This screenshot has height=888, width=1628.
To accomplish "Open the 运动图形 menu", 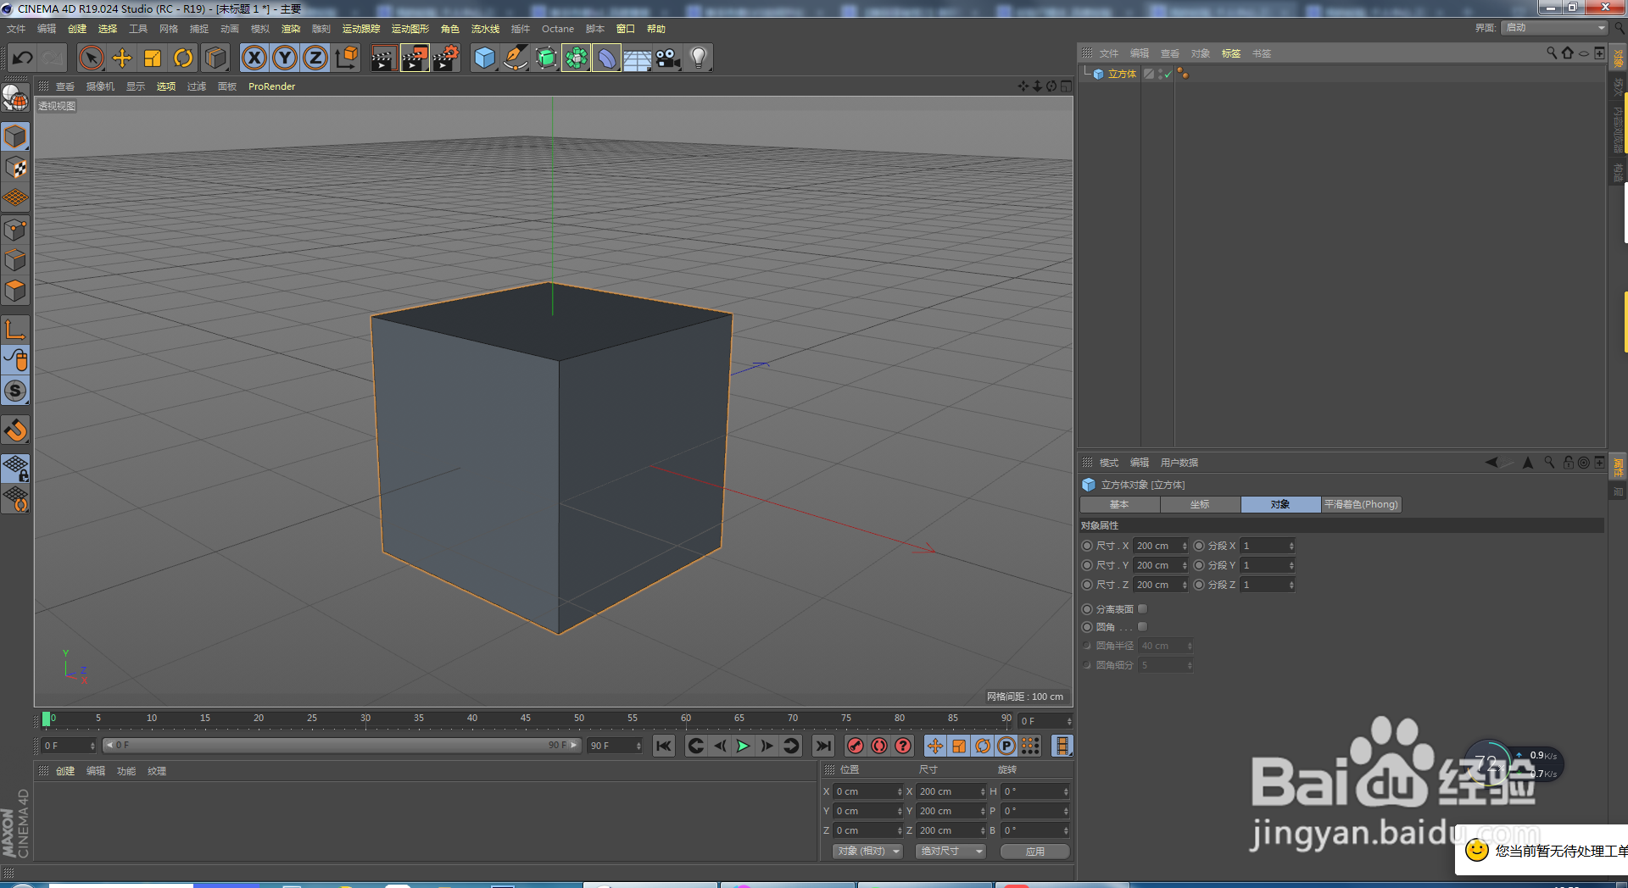I will (x=410, y=29).
